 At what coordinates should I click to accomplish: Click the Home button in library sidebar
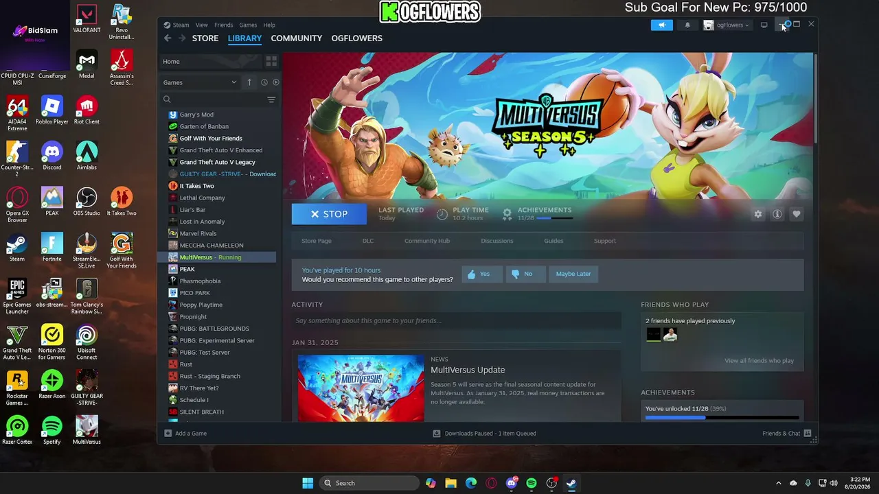[x=209, y=61]
